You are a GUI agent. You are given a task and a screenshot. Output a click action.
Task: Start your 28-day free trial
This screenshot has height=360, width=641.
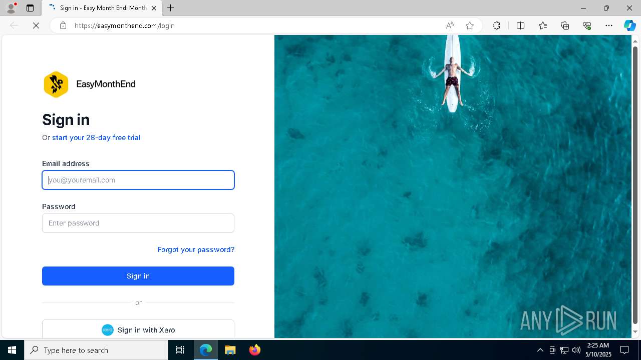[x=96, y=137]
